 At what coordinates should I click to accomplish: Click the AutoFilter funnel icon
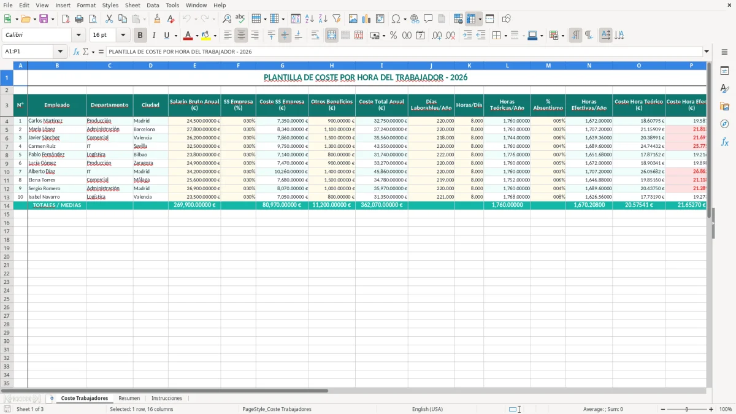tap(337, 19)
